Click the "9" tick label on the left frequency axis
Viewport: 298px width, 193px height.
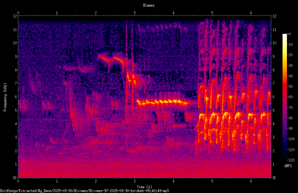(16, 57)
